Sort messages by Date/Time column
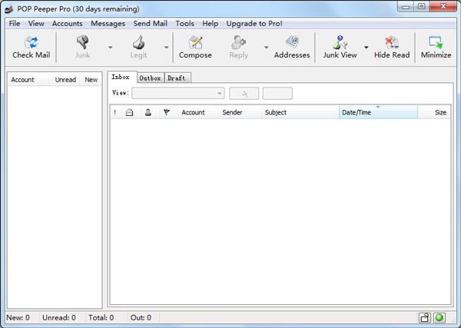 (x=378, y=112)
